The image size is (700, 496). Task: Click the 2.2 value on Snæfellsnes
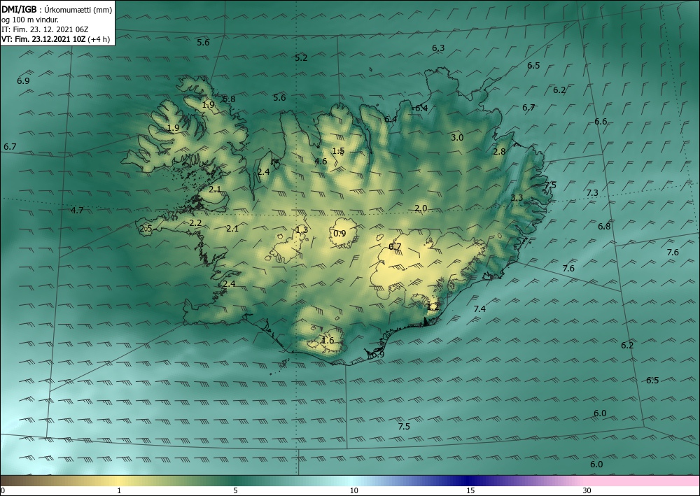point(195,222)
